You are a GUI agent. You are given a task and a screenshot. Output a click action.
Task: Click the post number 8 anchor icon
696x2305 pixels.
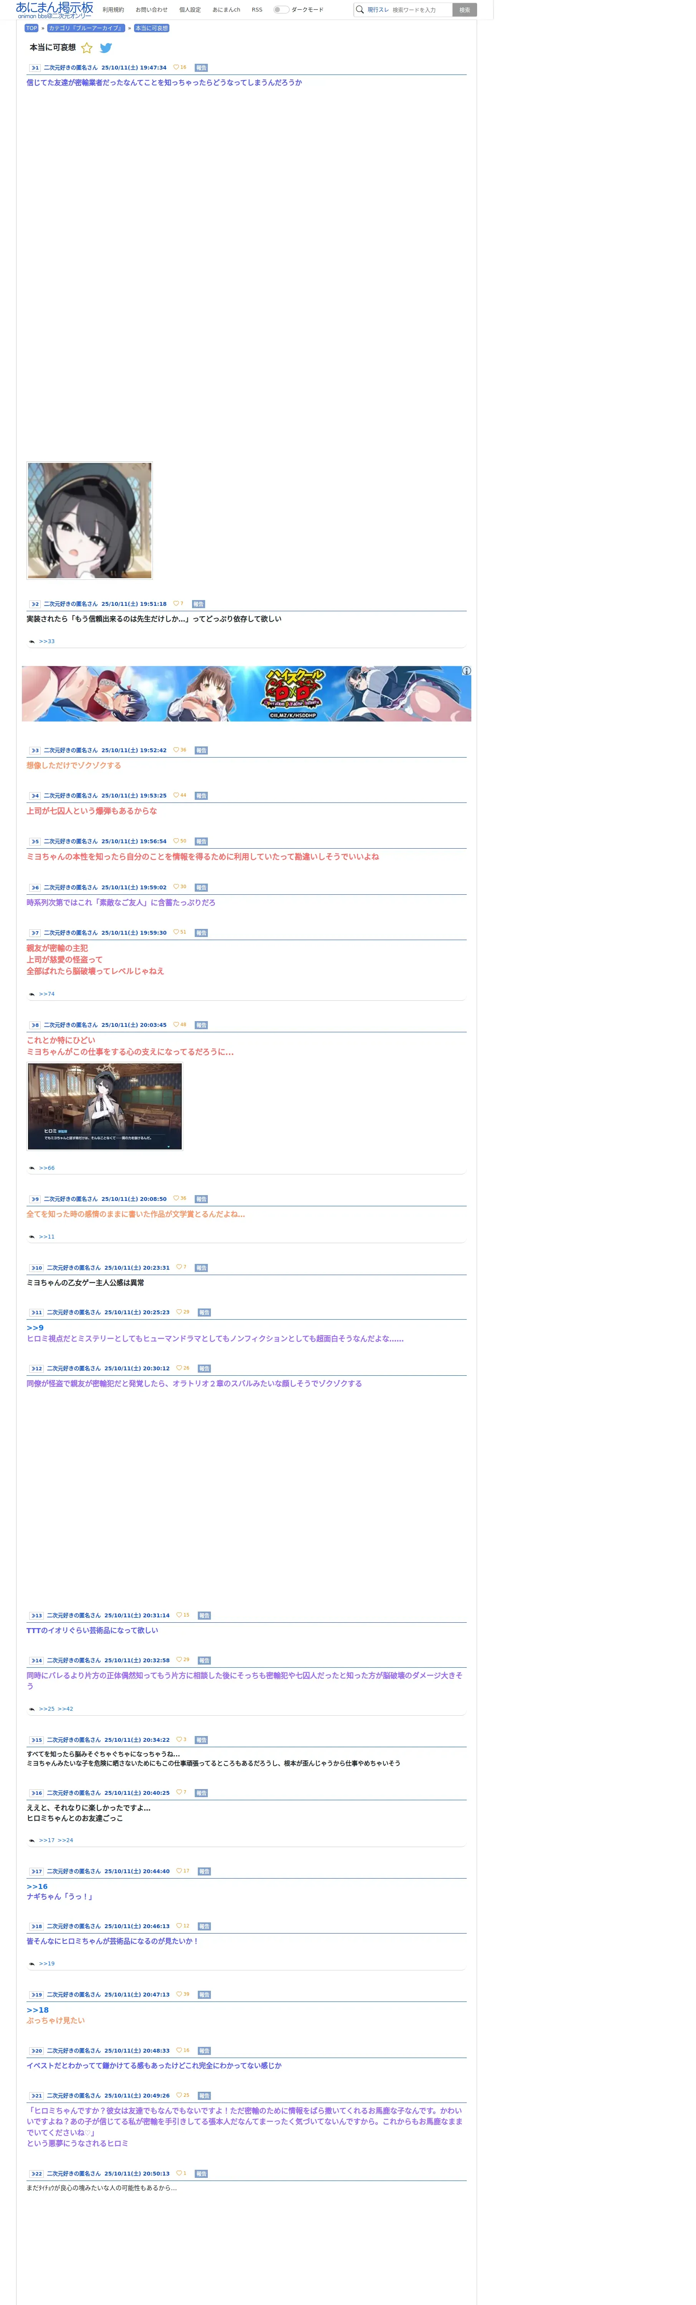coord(35,1025)
